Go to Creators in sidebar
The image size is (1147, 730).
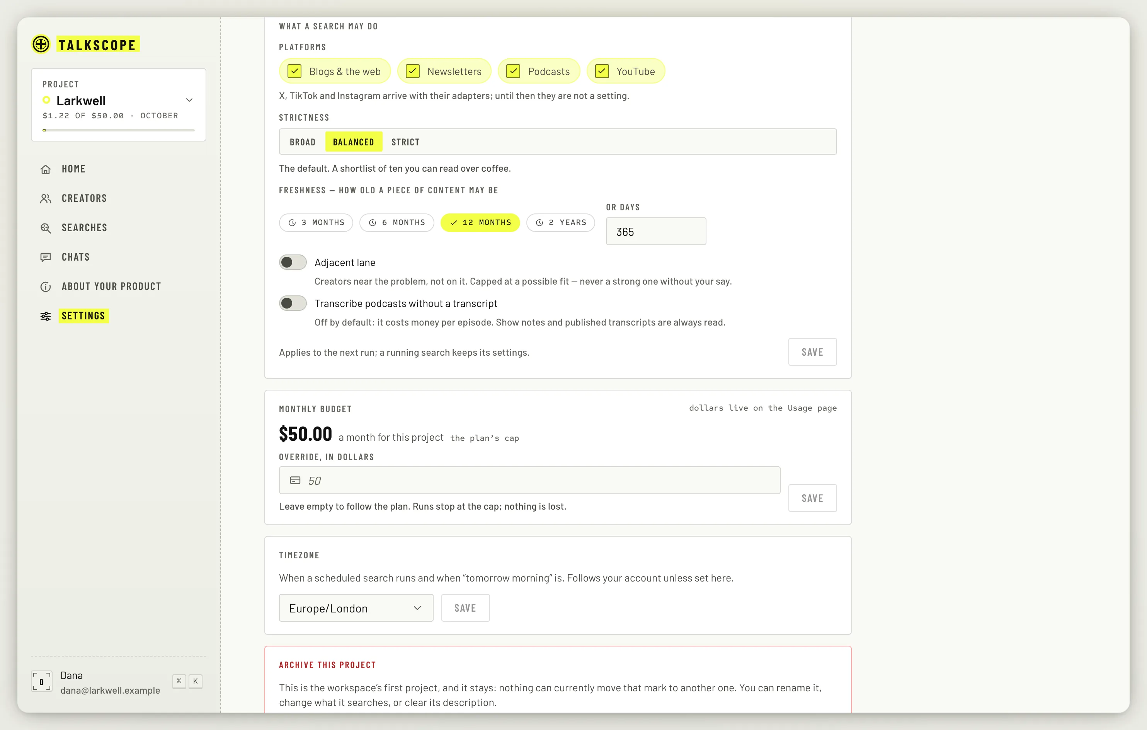[84, 198]
